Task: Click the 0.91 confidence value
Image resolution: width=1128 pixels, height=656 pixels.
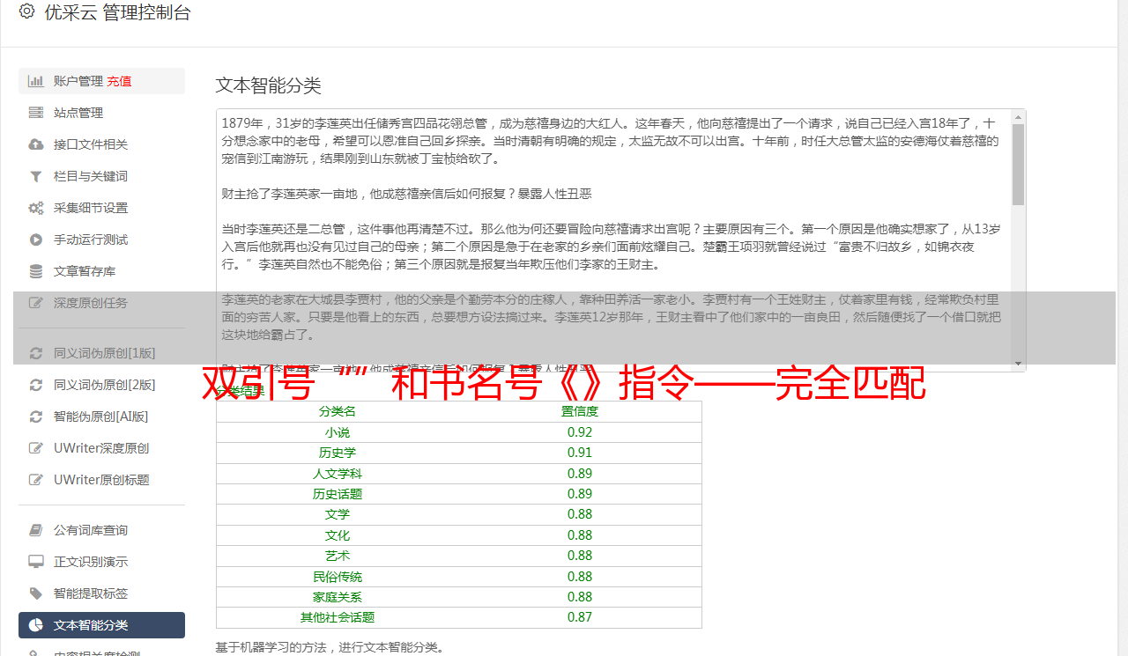Action: [x=580, y=453]
